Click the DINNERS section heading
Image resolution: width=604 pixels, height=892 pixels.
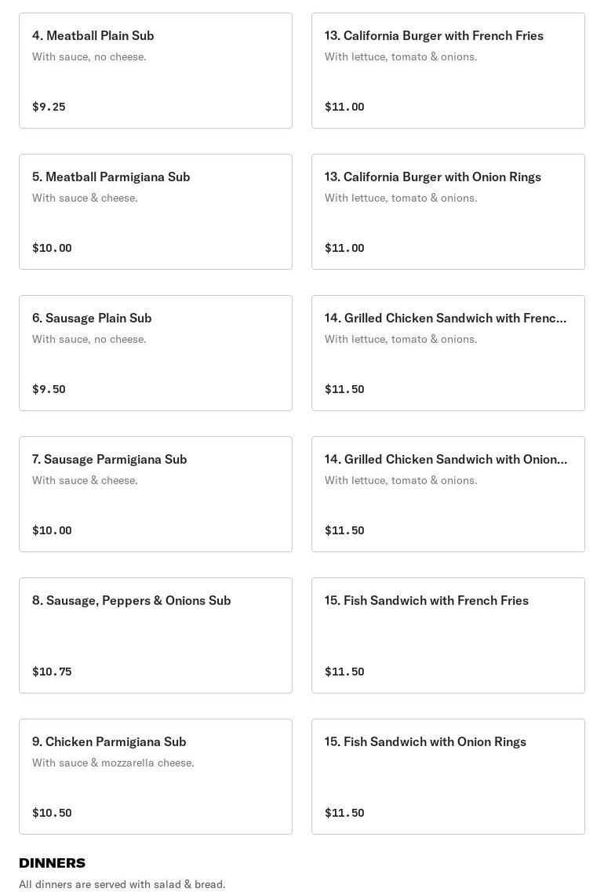pyautogui.click(x=52, y=863)
